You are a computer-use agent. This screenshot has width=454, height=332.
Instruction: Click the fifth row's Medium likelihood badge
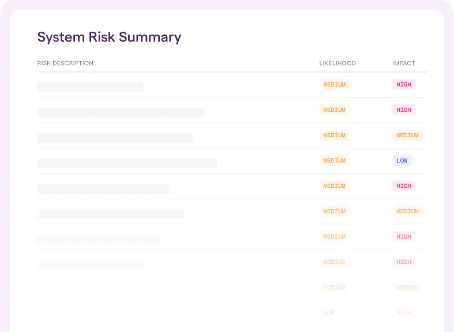click(334, 186)
